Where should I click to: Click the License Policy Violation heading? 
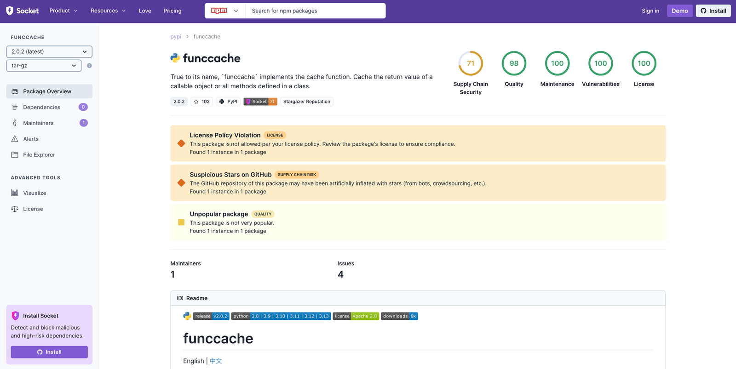coord(225,135)
